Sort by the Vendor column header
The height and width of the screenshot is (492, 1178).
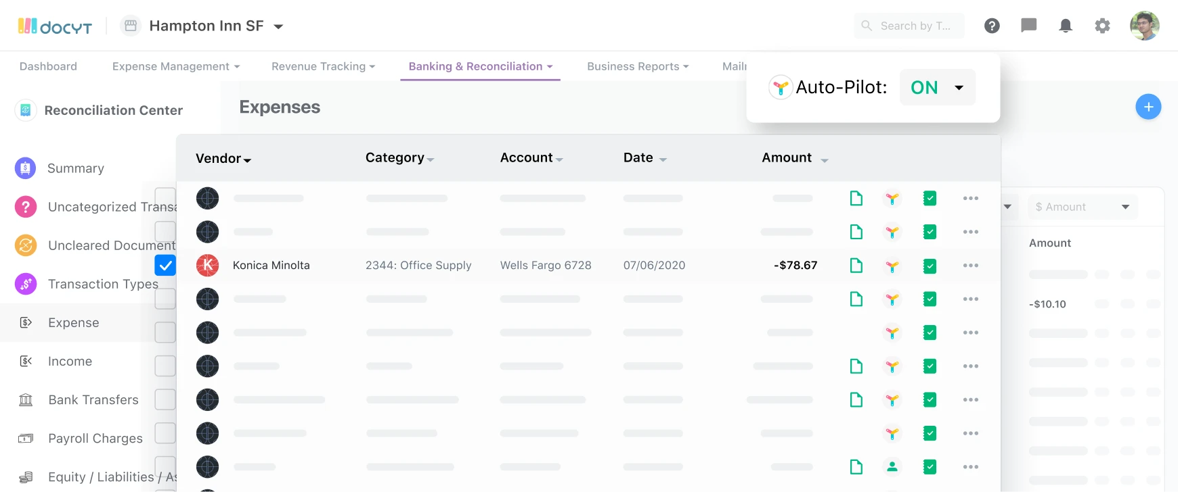click(223, 158)
